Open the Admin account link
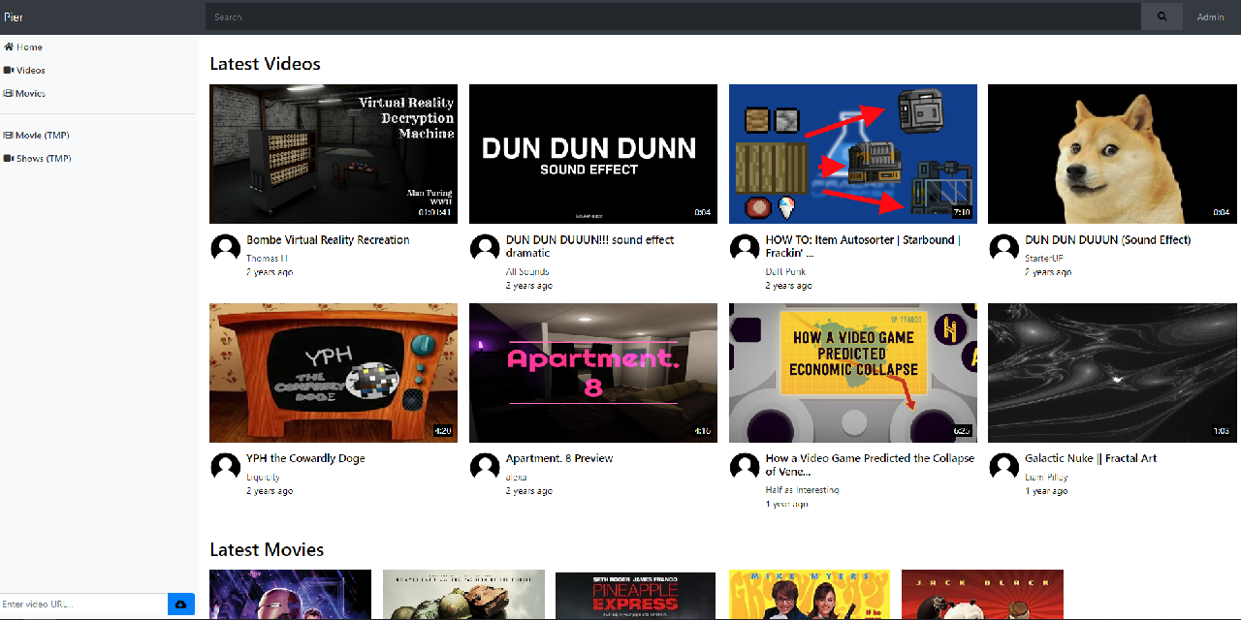The image size is (1241, 620). [1210, 16]
